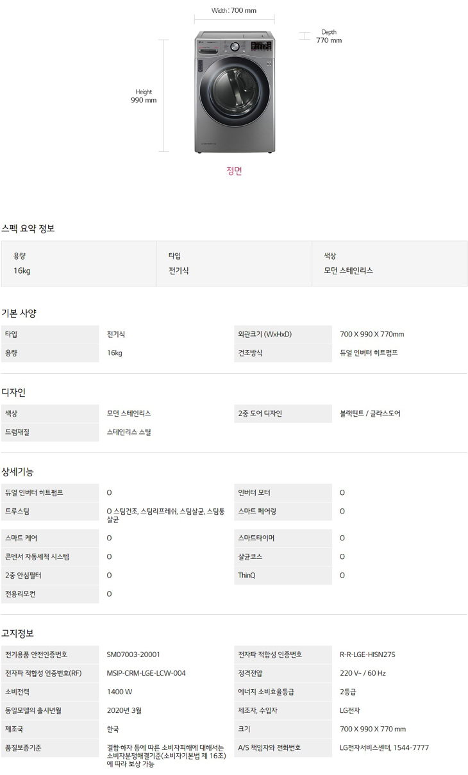The width and height of the screenshot is (468, 775).
Task: Click the LG전자서비스센터 1544-7777 phone number
Action: (x=384, y=748)
